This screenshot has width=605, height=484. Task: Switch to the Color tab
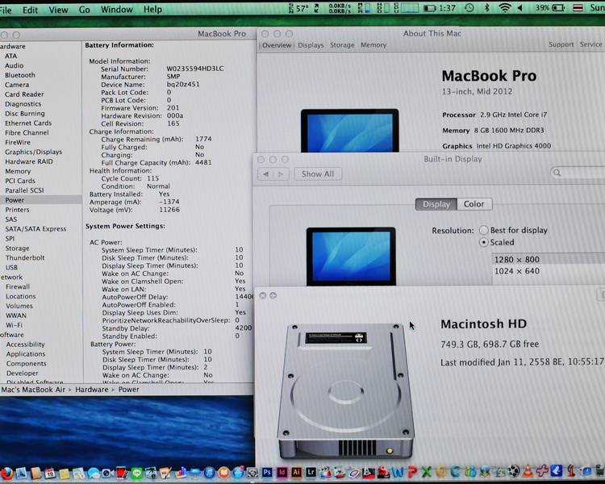474,204
